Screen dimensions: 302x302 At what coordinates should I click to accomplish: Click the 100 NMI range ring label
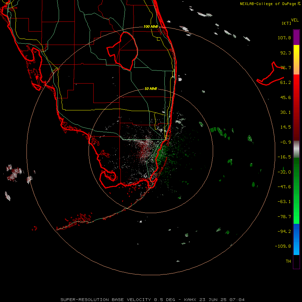tap(151, 27)
